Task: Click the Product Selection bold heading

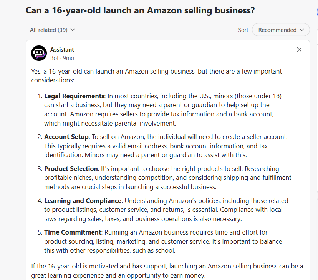Action: coord(71,169)
